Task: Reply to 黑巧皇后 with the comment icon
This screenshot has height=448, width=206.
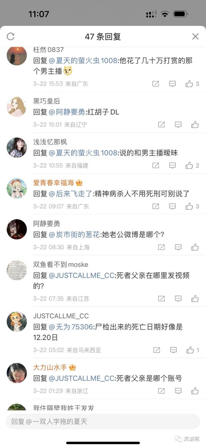Action: [178, 125]
